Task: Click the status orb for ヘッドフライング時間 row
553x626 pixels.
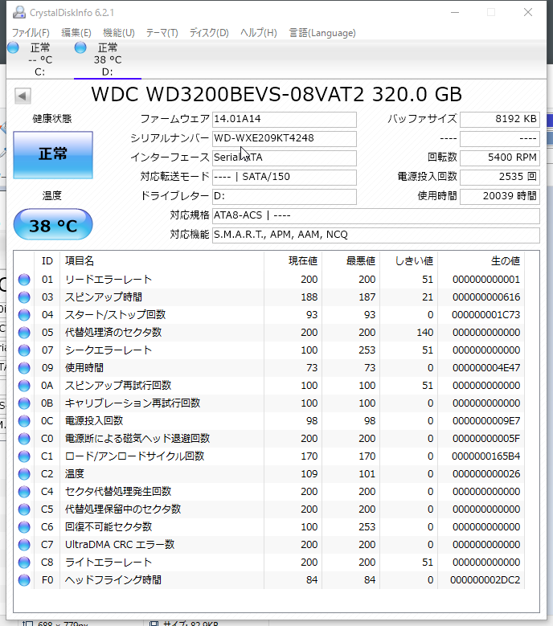Action: tap(24, 580)
